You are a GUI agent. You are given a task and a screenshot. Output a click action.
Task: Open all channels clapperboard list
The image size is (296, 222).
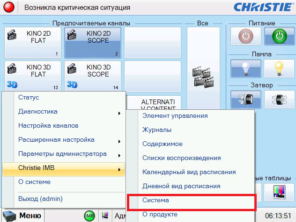[203, 68]
